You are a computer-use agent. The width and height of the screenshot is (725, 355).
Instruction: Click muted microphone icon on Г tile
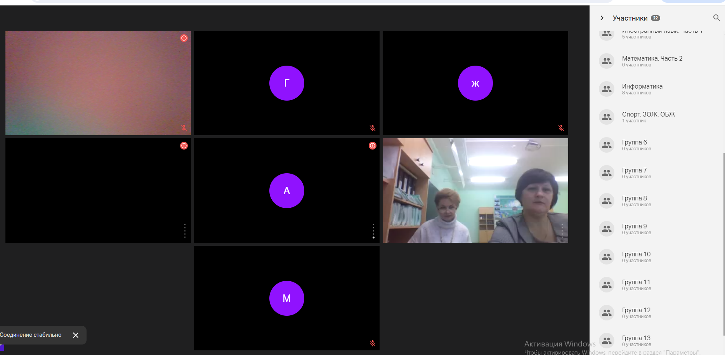(x=373, y=128)
